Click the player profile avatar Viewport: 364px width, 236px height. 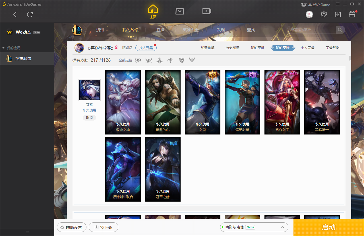[79, 48]
